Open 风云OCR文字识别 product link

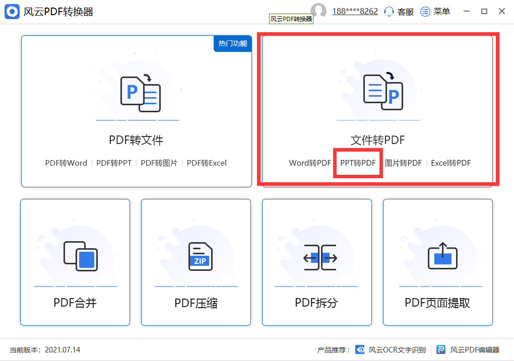pos(397,350)
